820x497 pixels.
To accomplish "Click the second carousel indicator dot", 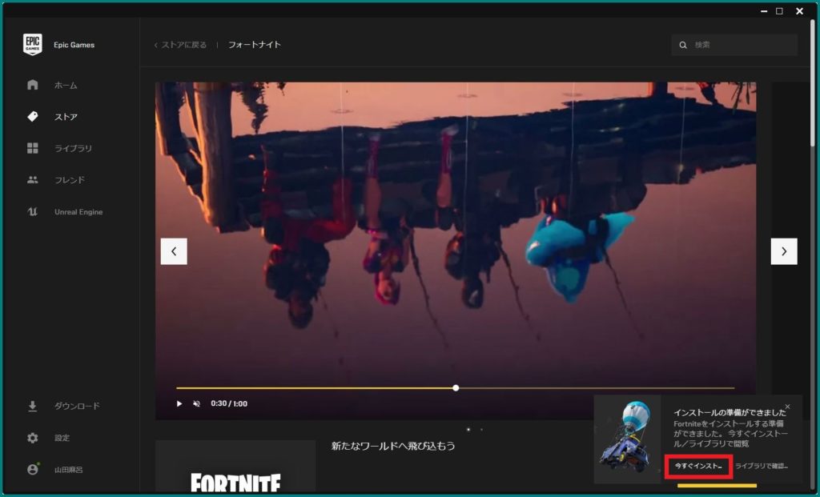I will (x=481, y=430).
